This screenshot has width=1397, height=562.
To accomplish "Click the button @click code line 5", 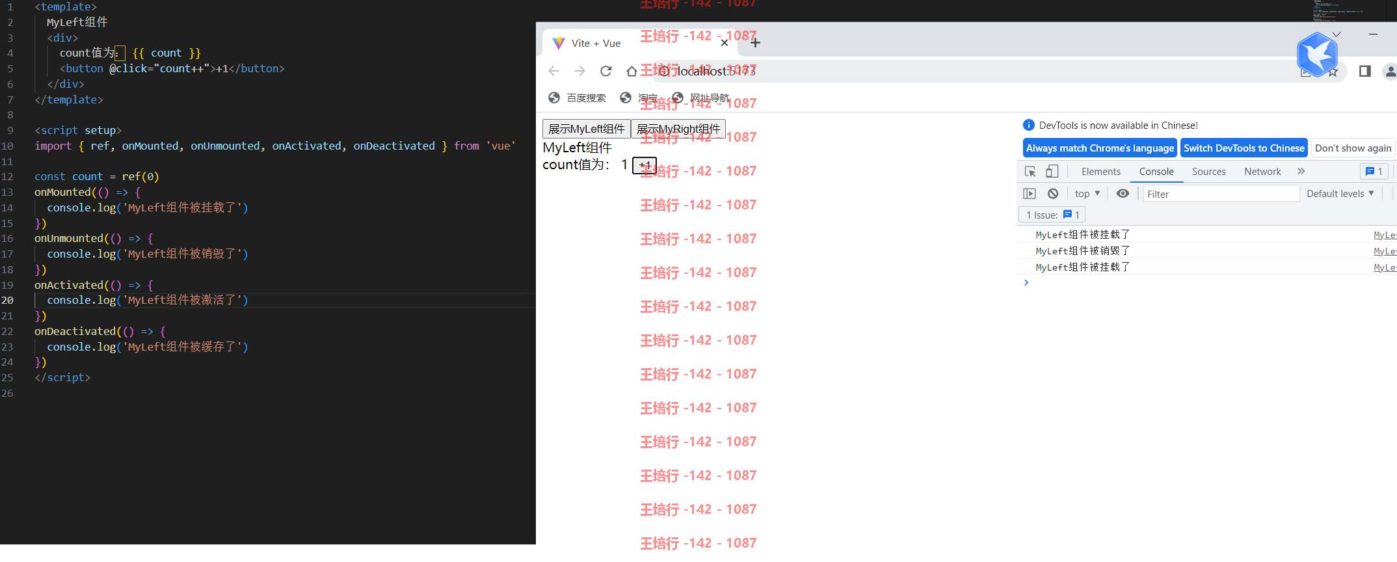I will (172, 69).
